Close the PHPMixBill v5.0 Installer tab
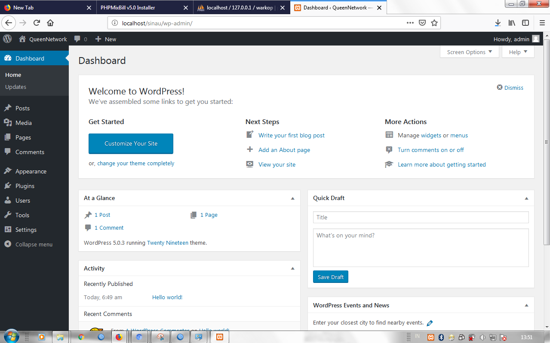 pyautogui.click(x=185, y=8)
